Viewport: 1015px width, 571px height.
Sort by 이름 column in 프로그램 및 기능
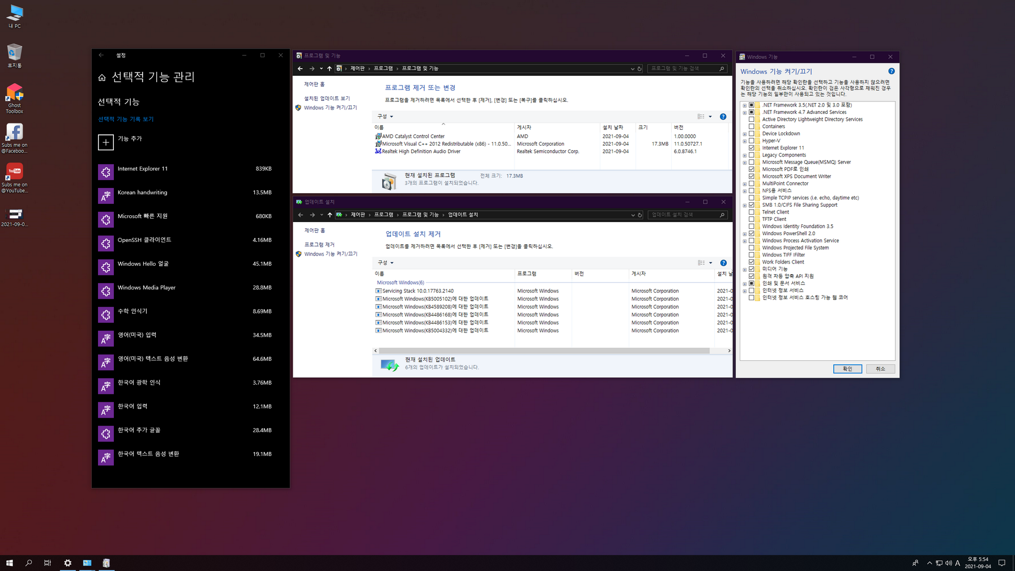coord(443,127)
